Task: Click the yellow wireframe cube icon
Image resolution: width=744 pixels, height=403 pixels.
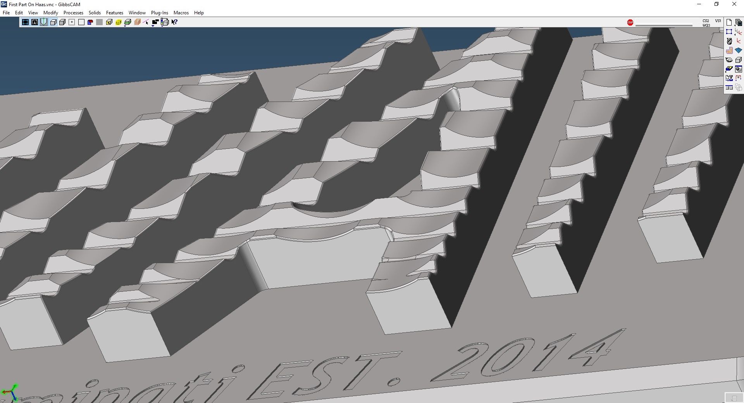Action: point(119,22)
